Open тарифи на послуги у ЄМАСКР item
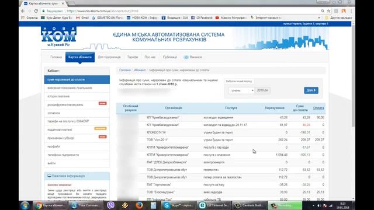The image size is (374, 210). pyautogui.click(x=77, y=121)
